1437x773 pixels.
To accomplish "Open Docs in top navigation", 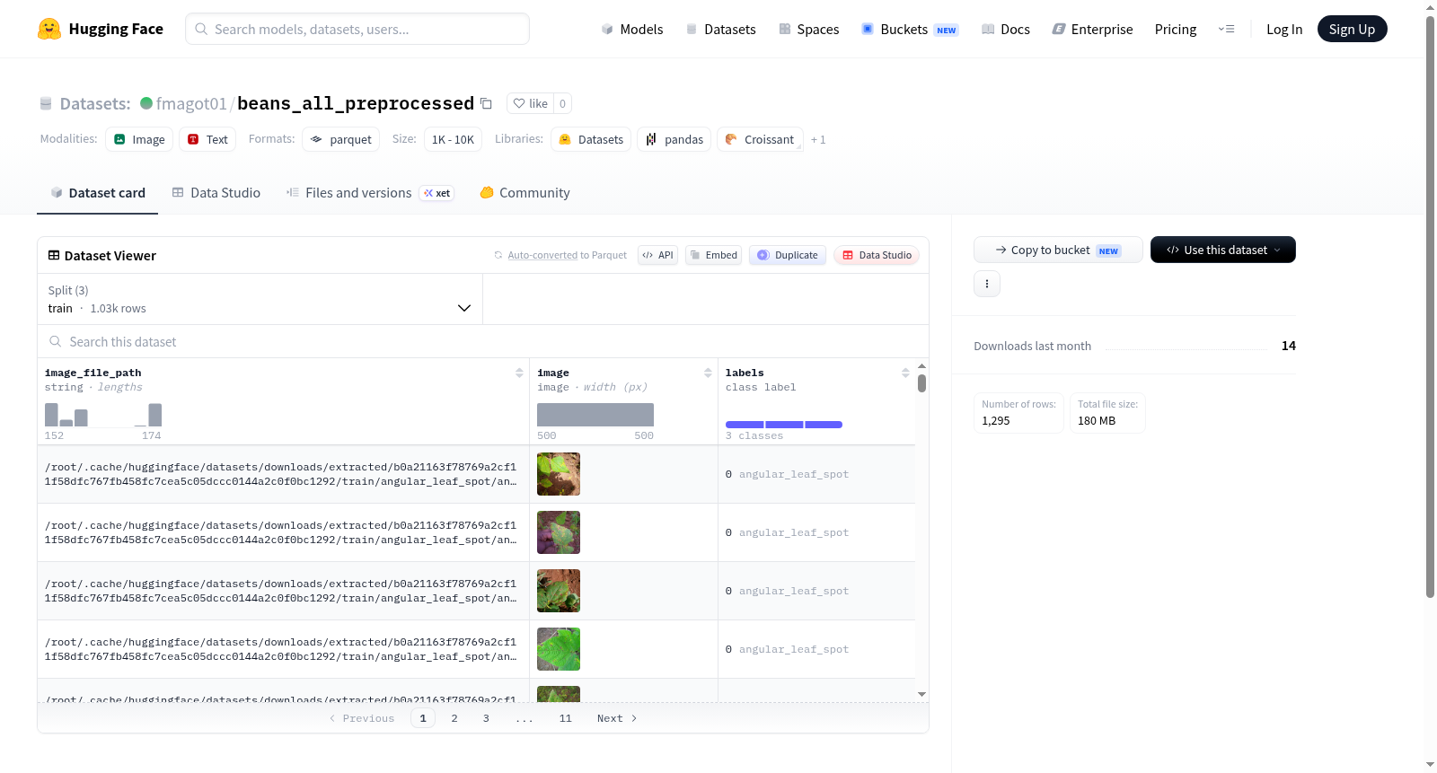I will [1006, 29].
